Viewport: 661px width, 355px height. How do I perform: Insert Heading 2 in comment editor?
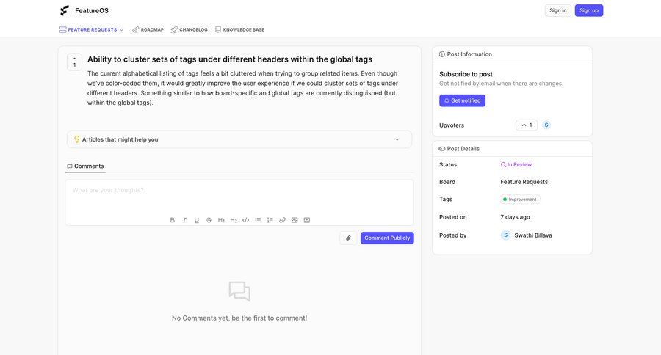234,220
